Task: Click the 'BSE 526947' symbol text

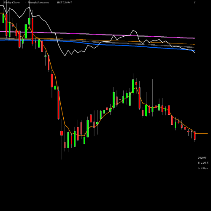Action: coord(65,3)
